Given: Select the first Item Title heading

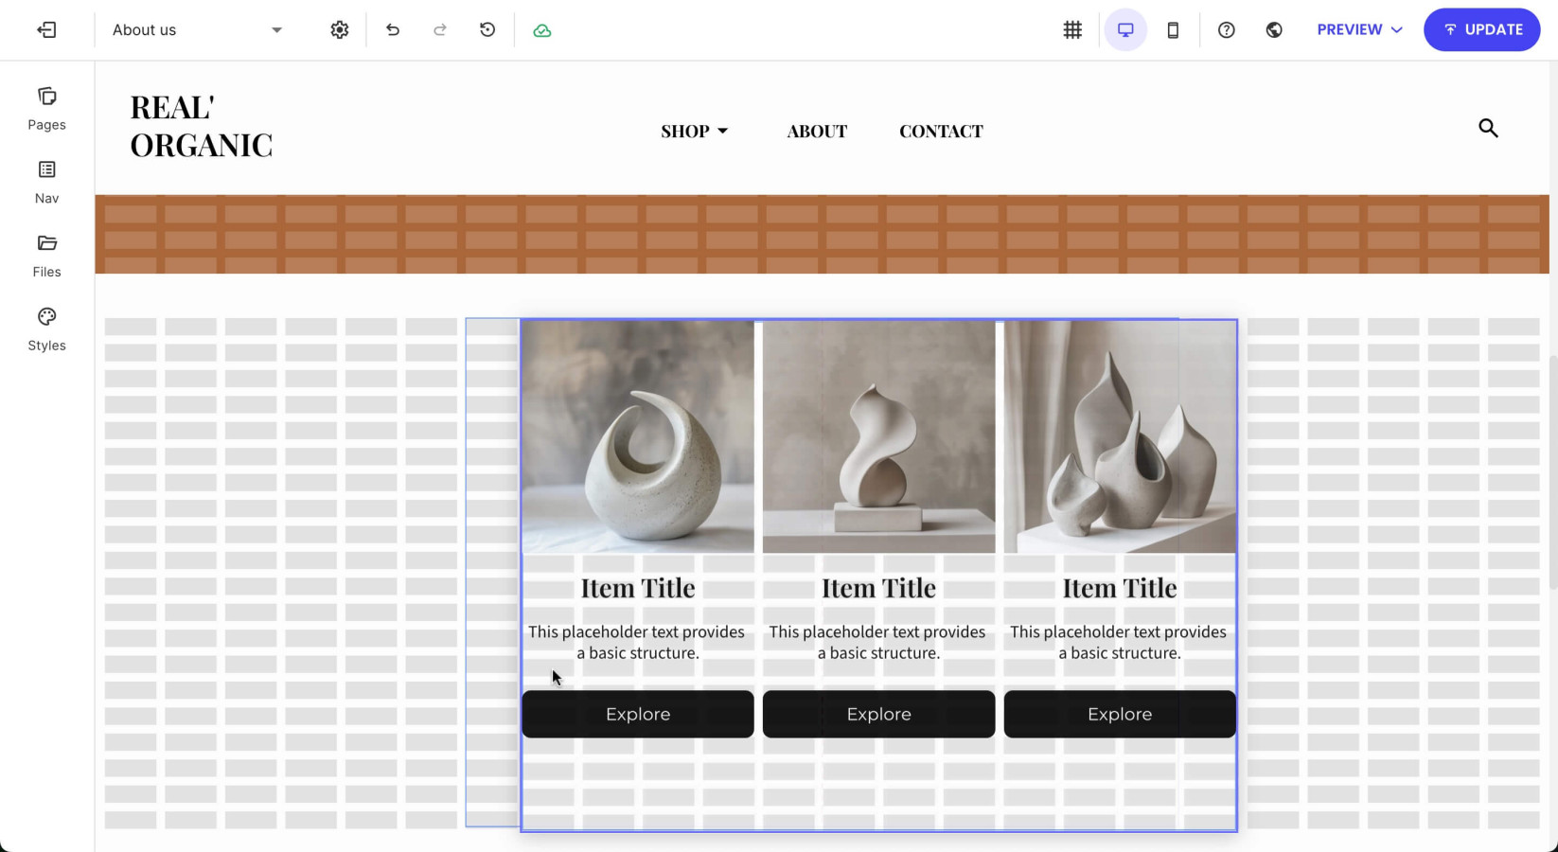Looking at the screenshot, I should tap(638, 588).
